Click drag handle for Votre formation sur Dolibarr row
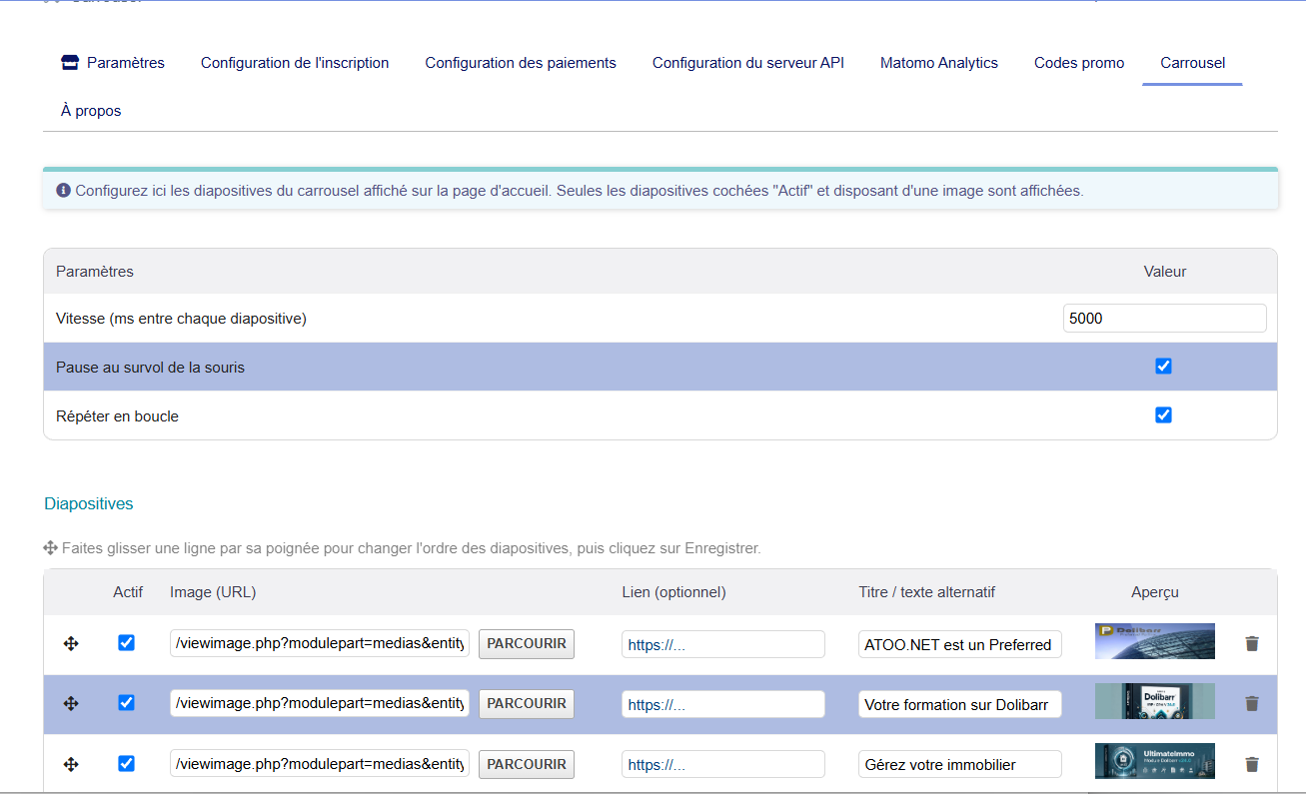The image size is (1306, 794). 71,704
